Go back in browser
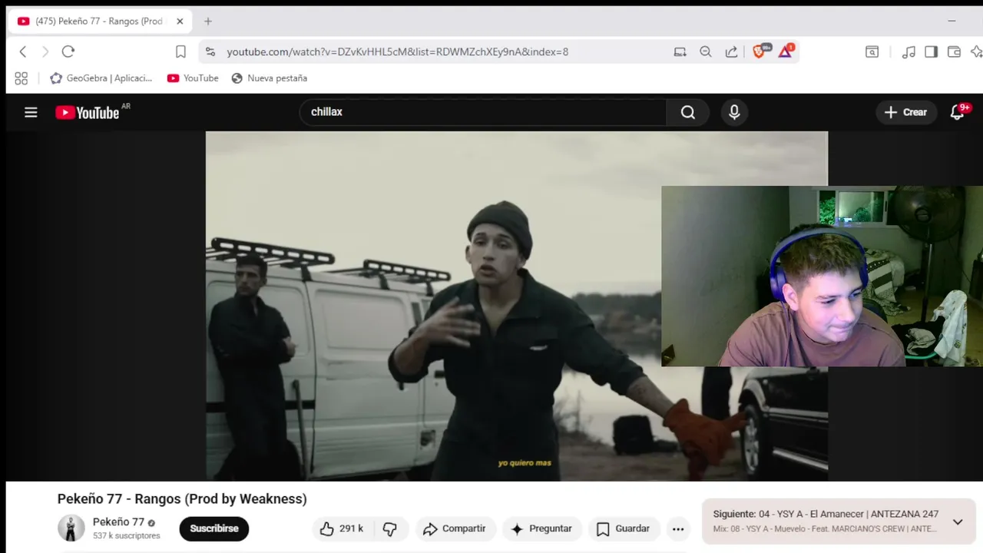983x553 pixels. click(x=23, y=51)
